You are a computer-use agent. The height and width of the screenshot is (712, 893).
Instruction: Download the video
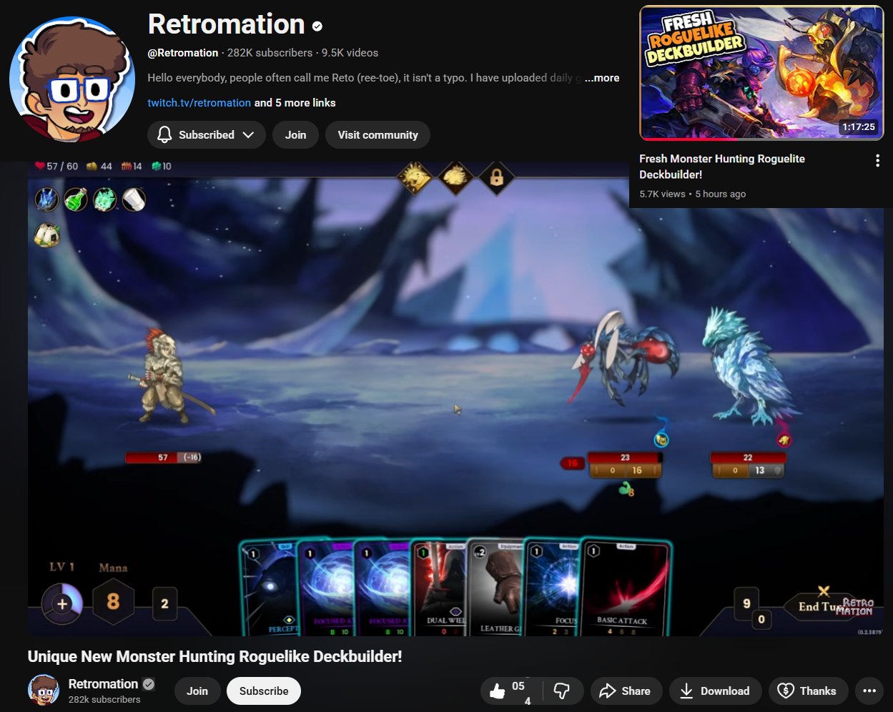click(x=714, y=691)
